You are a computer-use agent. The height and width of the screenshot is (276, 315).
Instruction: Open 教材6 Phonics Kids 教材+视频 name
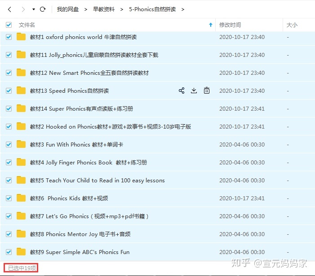coord(69,198)
